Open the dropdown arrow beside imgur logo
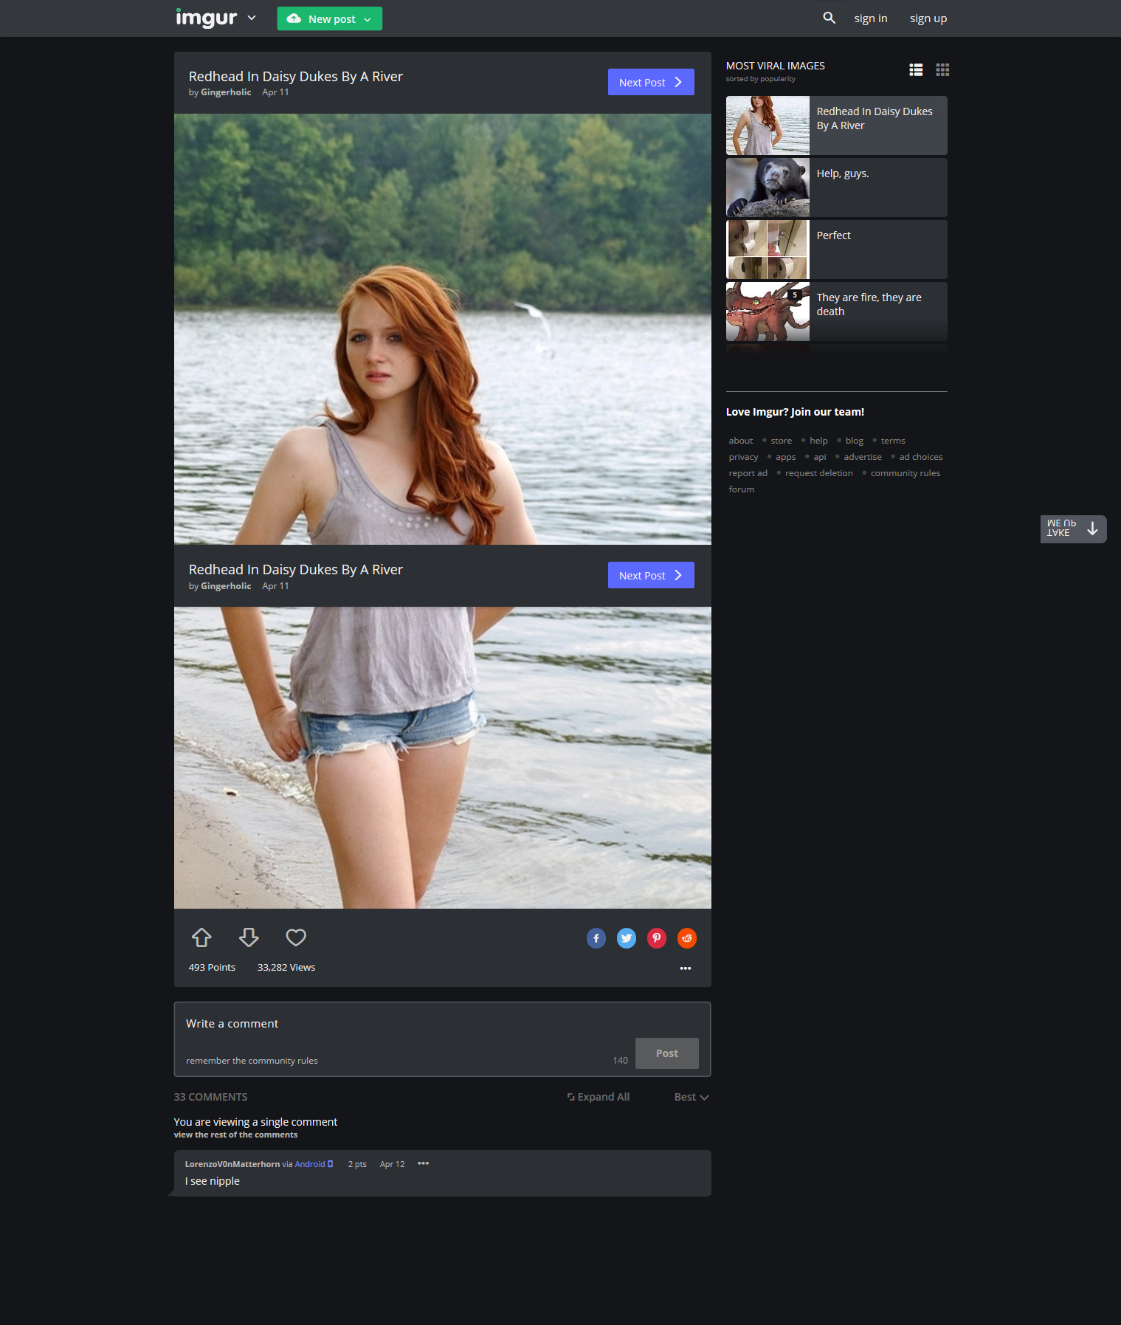The height and width of the screenshot is (1325, 1121). tap(252, 18)
